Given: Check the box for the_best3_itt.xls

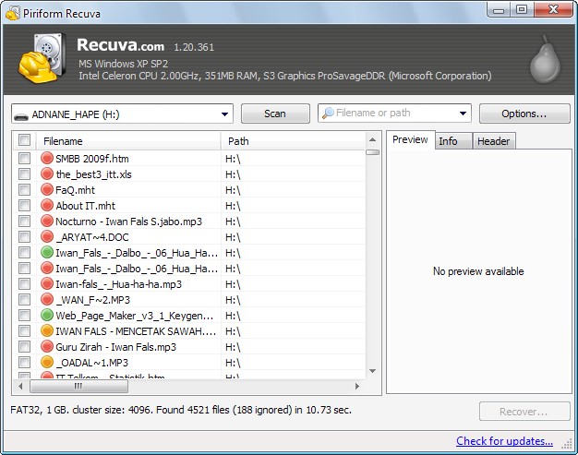Looking at the screenshot, I should tap(24, 174).
